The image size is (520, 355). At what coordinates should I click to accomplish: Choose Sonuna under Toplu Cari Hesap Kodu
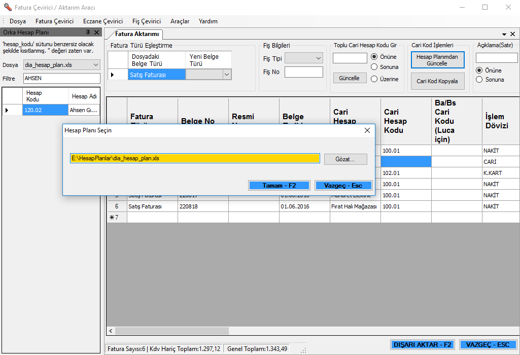pyautogui.click(x=374, y=67)
